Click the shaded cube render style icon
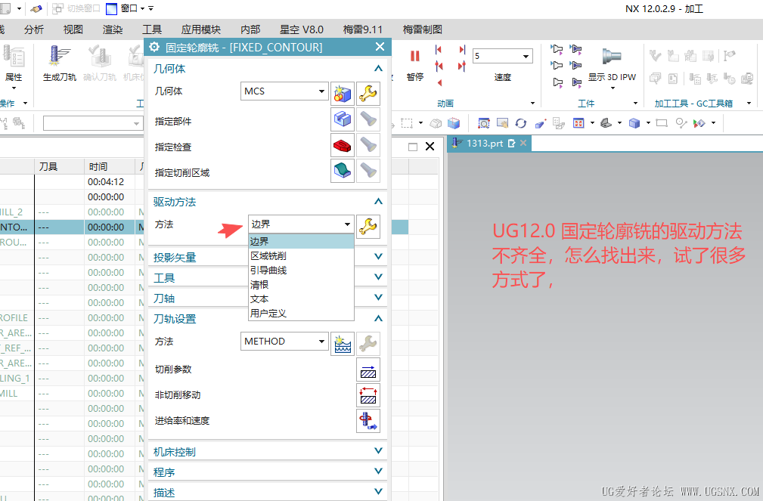The height and width of the screenshot is (501, 763). 634,123
